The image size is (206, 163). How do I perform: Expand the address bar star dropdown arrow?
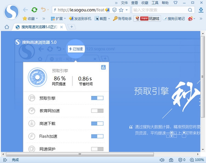click(126, 10)
